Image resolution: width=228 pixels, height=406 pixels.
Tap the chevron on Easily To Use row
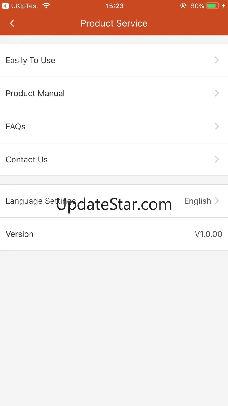(217, 60)
